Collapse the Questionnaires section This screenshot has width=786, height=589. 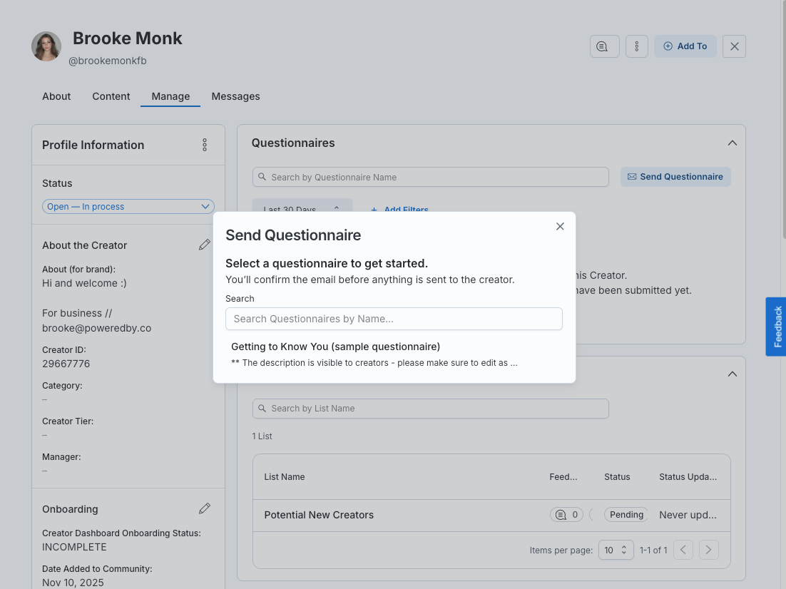[x=732, y=143]
